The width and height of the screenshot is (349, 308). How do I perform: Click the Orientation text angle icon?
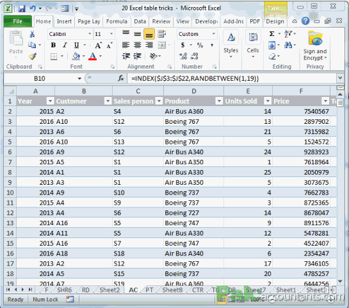(153, 56)
